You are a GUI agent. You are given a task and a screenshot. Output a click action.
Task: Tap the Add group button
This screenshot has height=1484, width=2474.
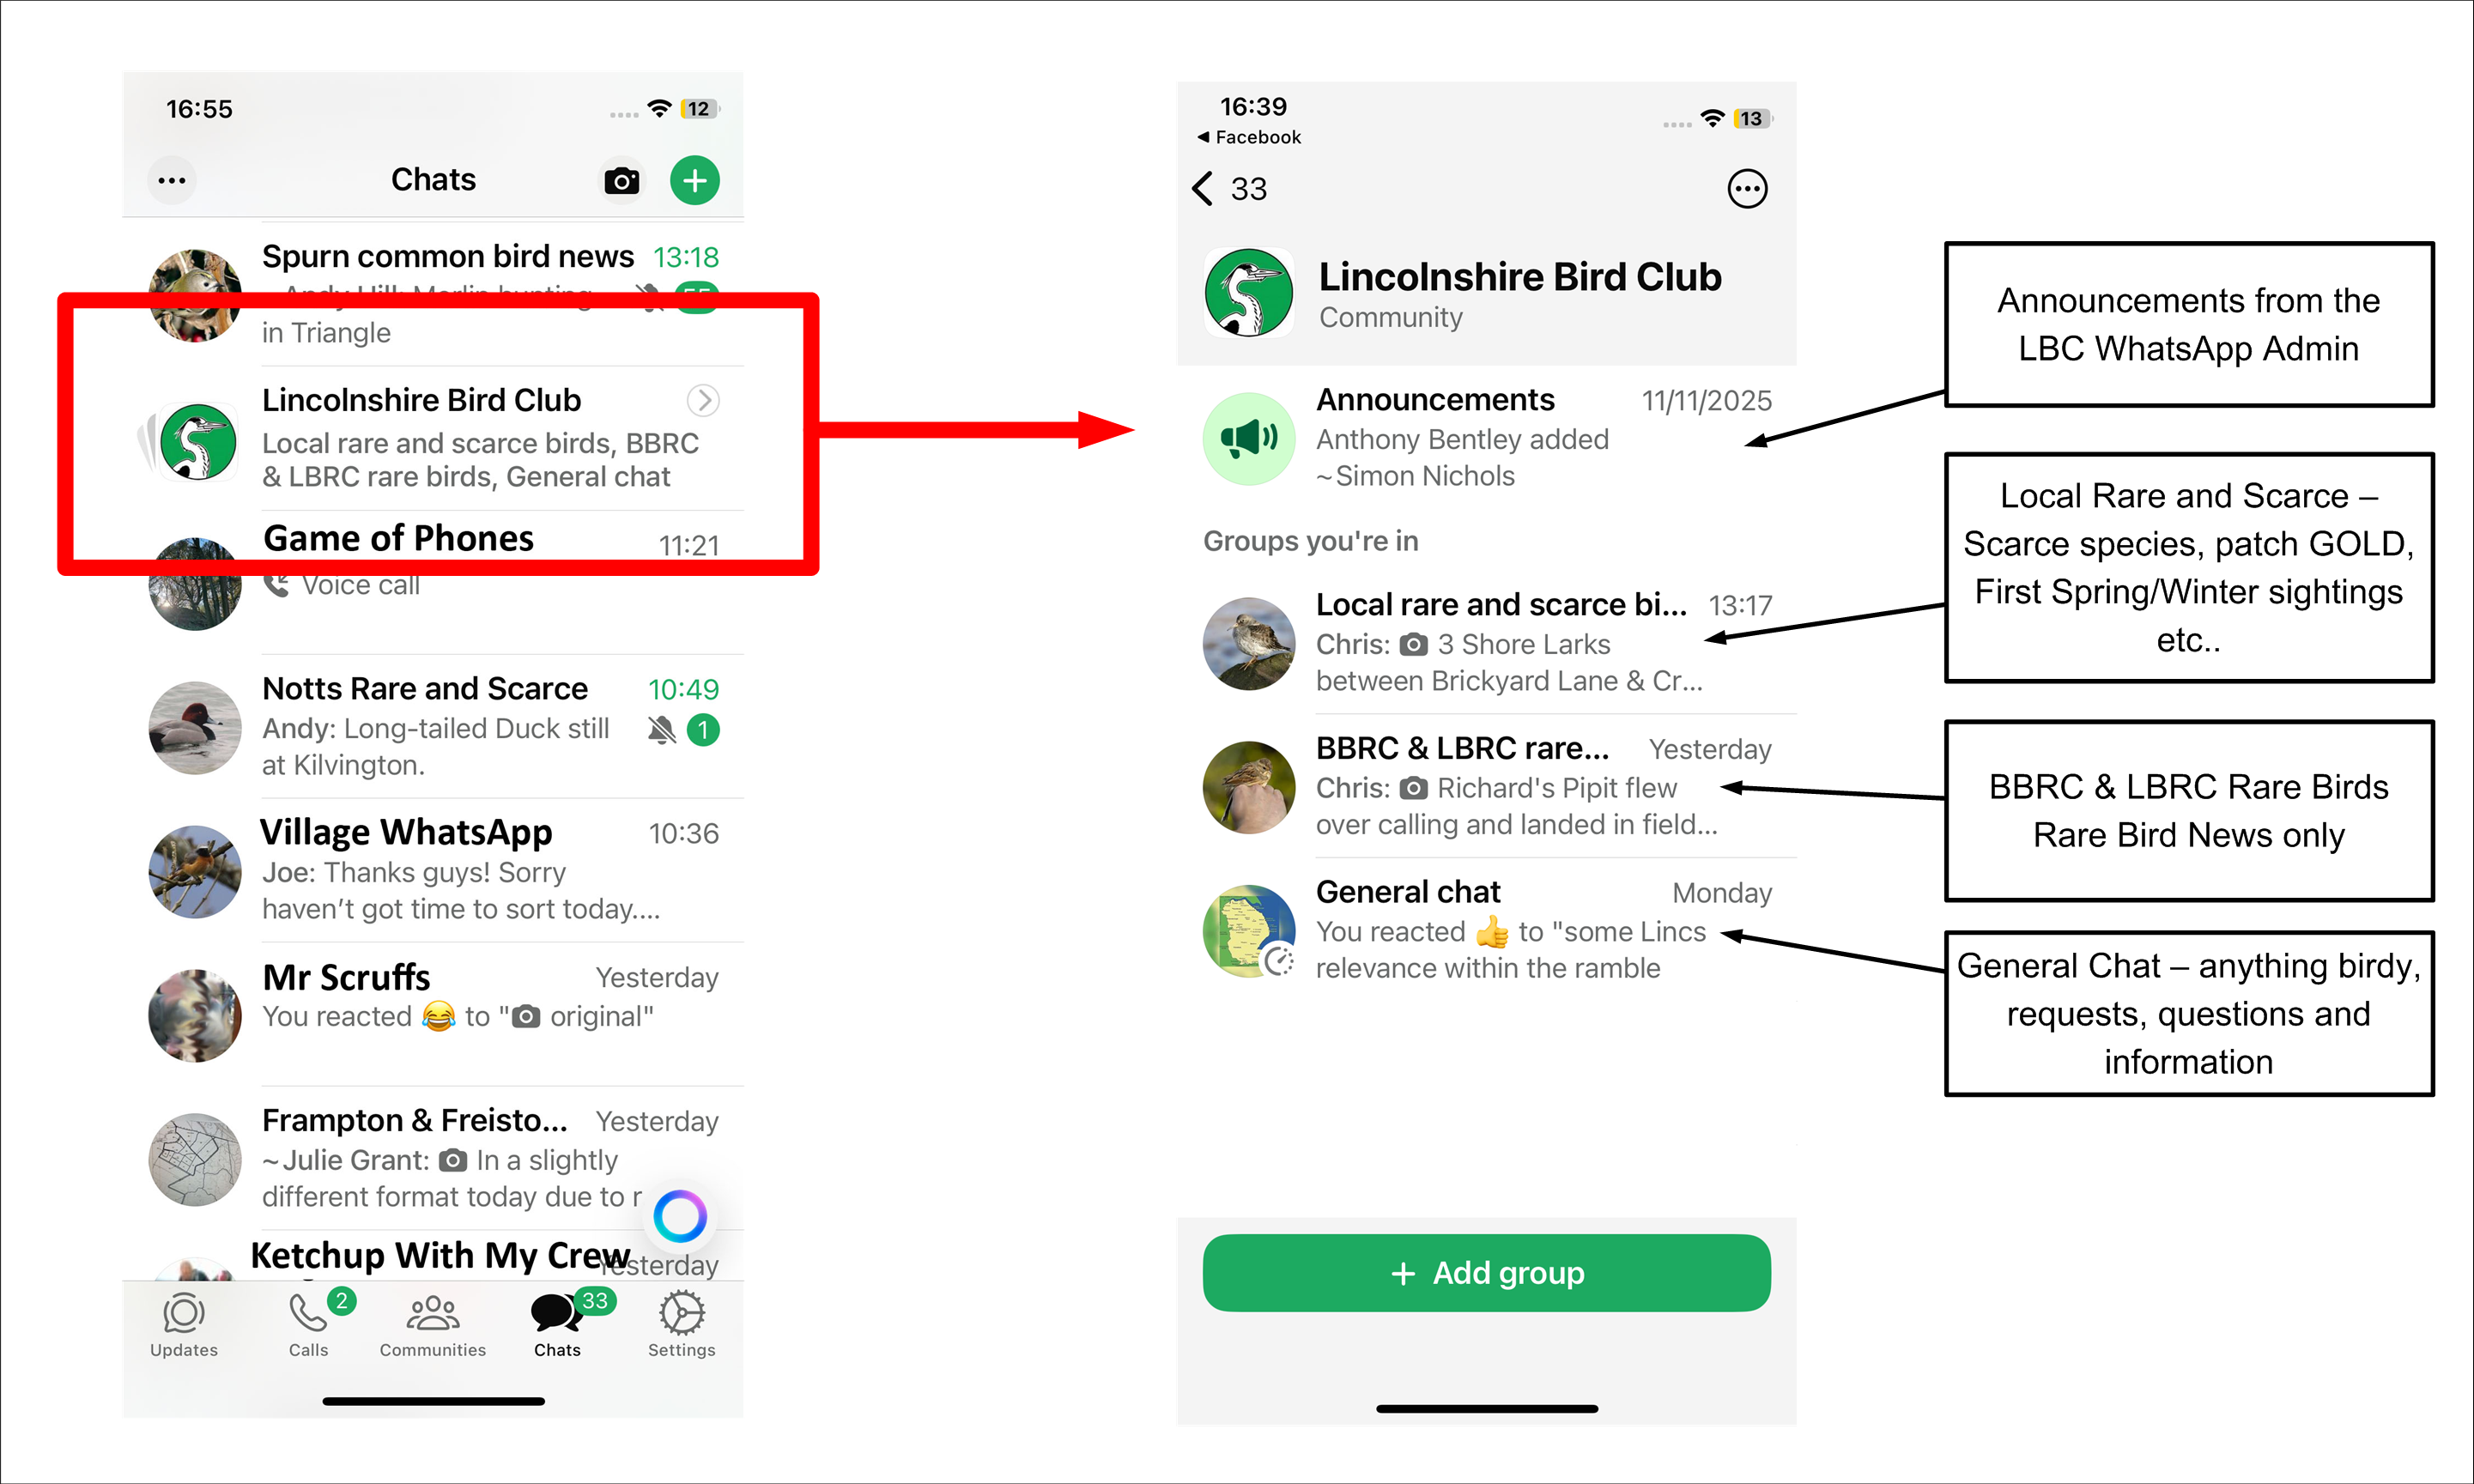(x=1487, y=1273)
